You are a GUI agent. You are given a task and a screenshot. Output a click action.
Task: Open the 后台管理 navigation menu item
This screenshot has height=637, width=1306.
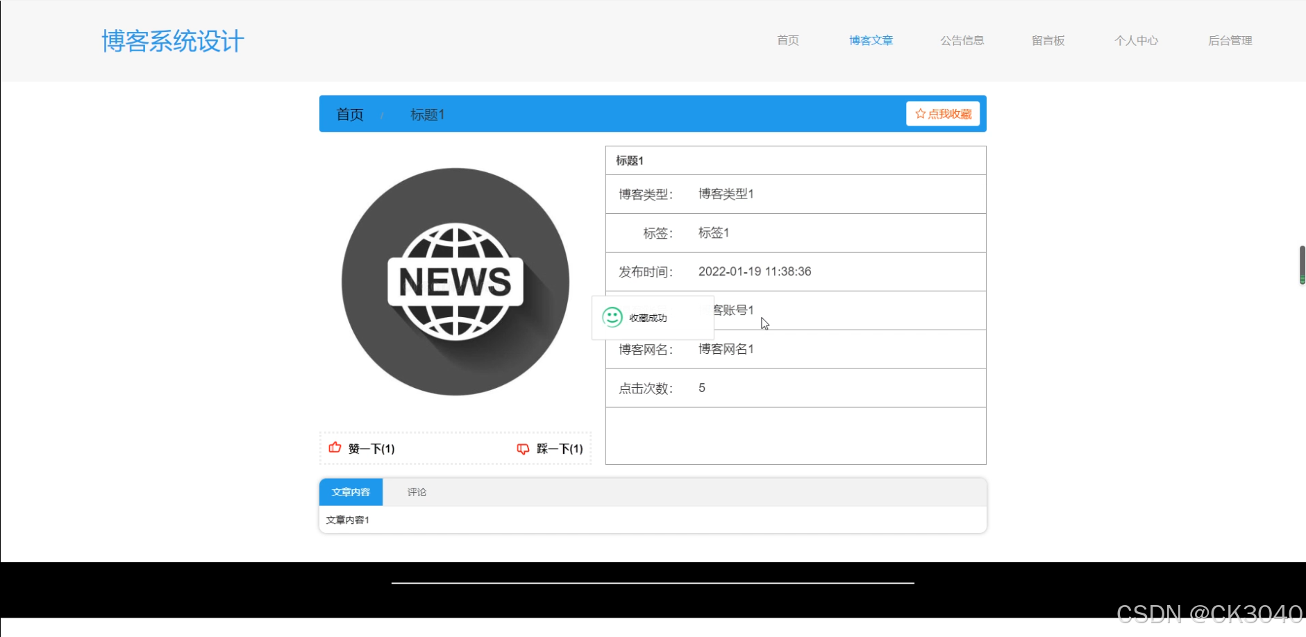1230,40
